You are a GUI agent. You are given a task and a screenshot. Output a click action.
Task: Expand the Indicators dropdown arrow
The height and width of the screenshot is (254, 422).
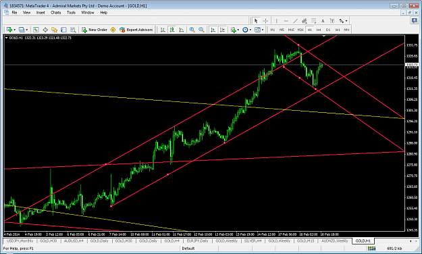(x=238, y=30)
